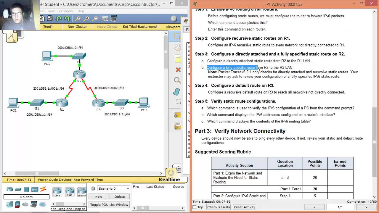Click Fast Forward Time

(x=88, y=180)
